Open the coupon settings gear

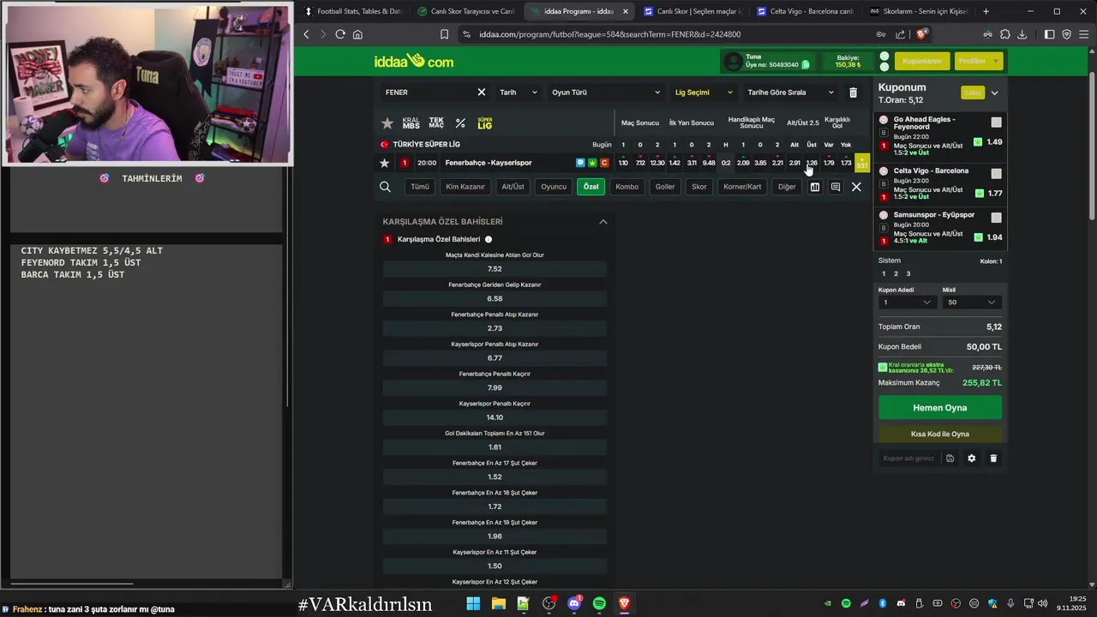point(972,458)
